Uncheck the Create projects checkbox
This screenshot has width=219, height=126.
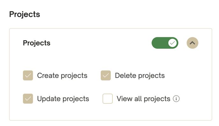point(28,75)
